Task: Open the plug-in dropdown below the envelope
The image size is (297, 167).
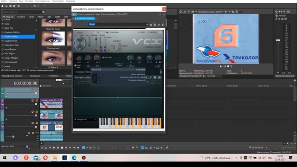Action: tap(85, 120)
